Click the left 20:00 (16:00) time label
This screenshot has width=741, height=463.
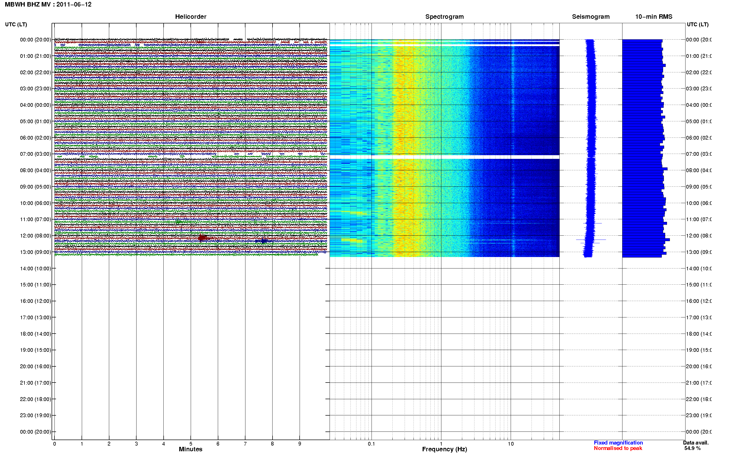(35, 366)
